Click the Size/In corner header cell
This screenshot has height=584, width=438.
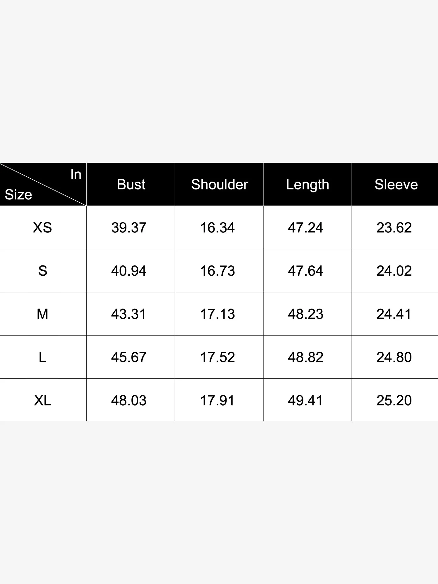pyautogui.click(x=43, y=185)
